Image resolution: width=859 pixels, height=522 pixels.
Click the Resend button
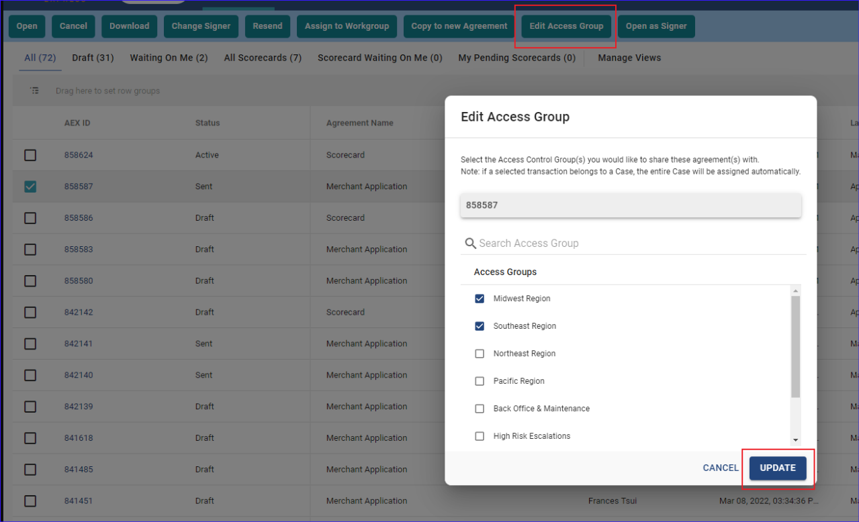tap(268, 26)
